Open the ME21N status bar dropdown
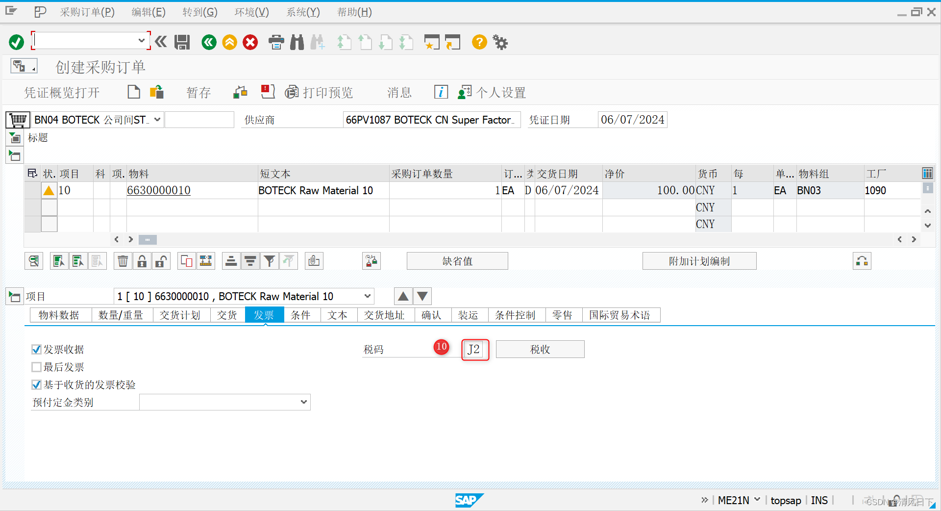The height and width of the screenshot is (511, 941). point(757,499)
